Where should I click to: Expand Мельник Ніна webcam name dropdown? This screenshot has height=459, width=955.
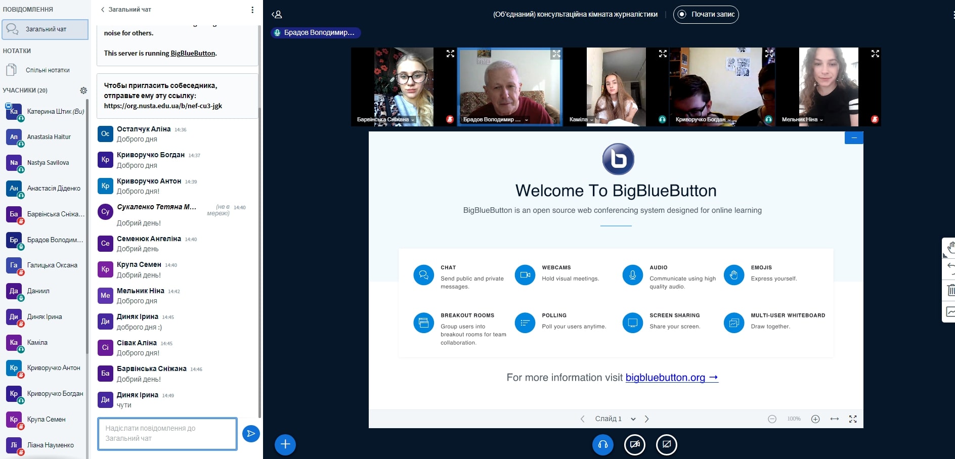coord(803,120)
